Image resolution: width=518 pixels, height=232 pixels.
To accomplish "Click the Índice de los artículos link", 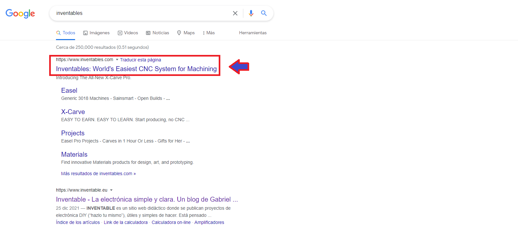I will [78, 222].
